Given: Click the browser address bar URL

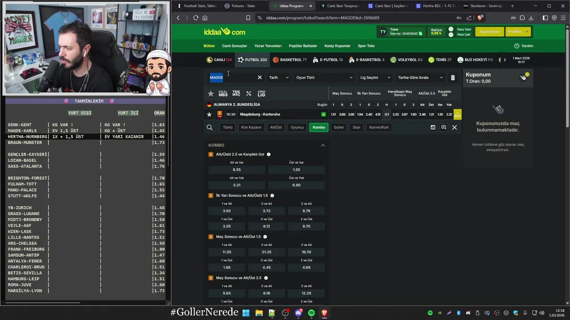Looking at the screenshot, I should [x=323, y=18].
